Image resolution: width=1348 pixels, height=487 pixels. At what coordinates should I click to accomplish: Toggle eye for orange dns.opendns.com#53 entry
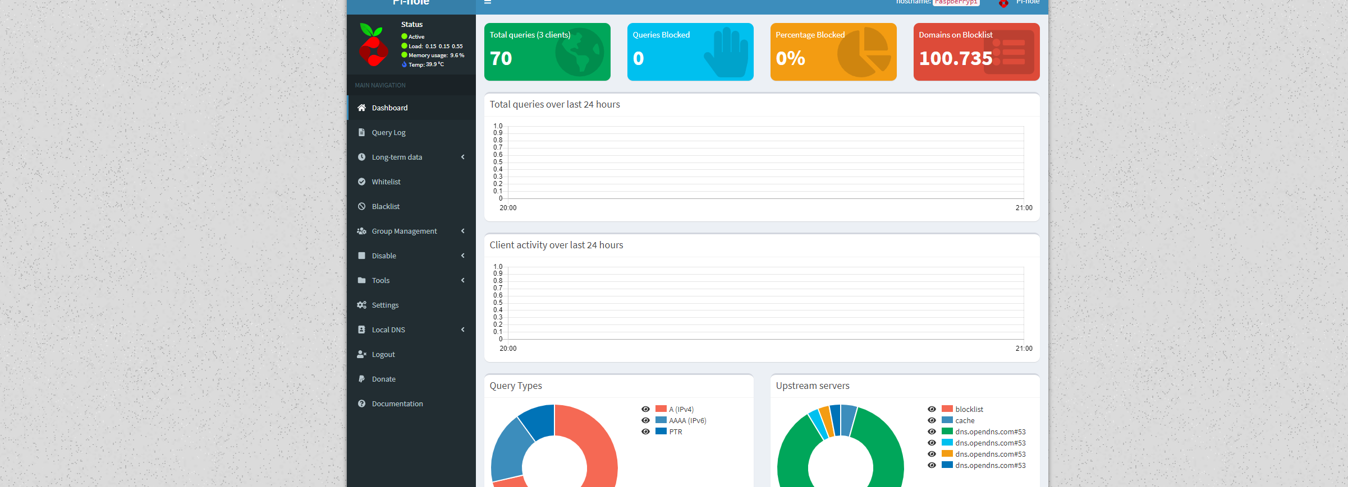pos(932,454)
